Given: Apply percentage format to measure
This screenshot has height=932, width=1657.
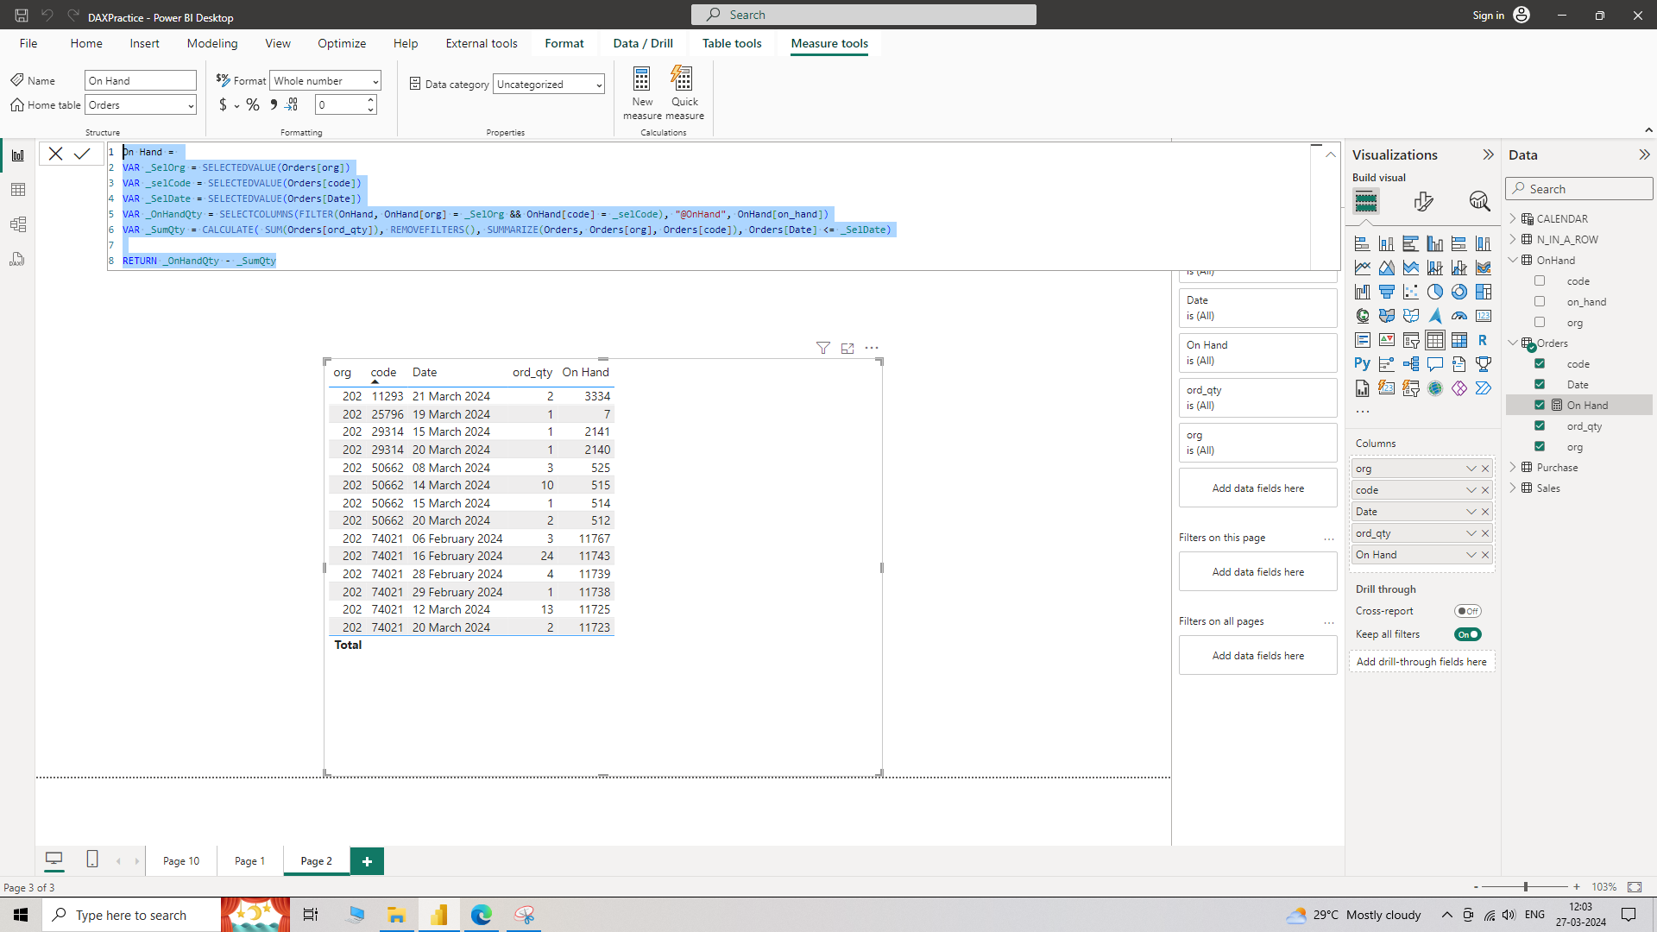Looking at the screenshot, I should 253,104.
